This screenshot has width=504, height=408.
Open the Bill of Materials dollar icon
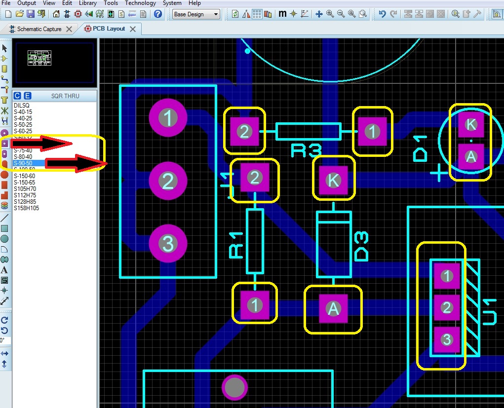click(x=121, y=14)
